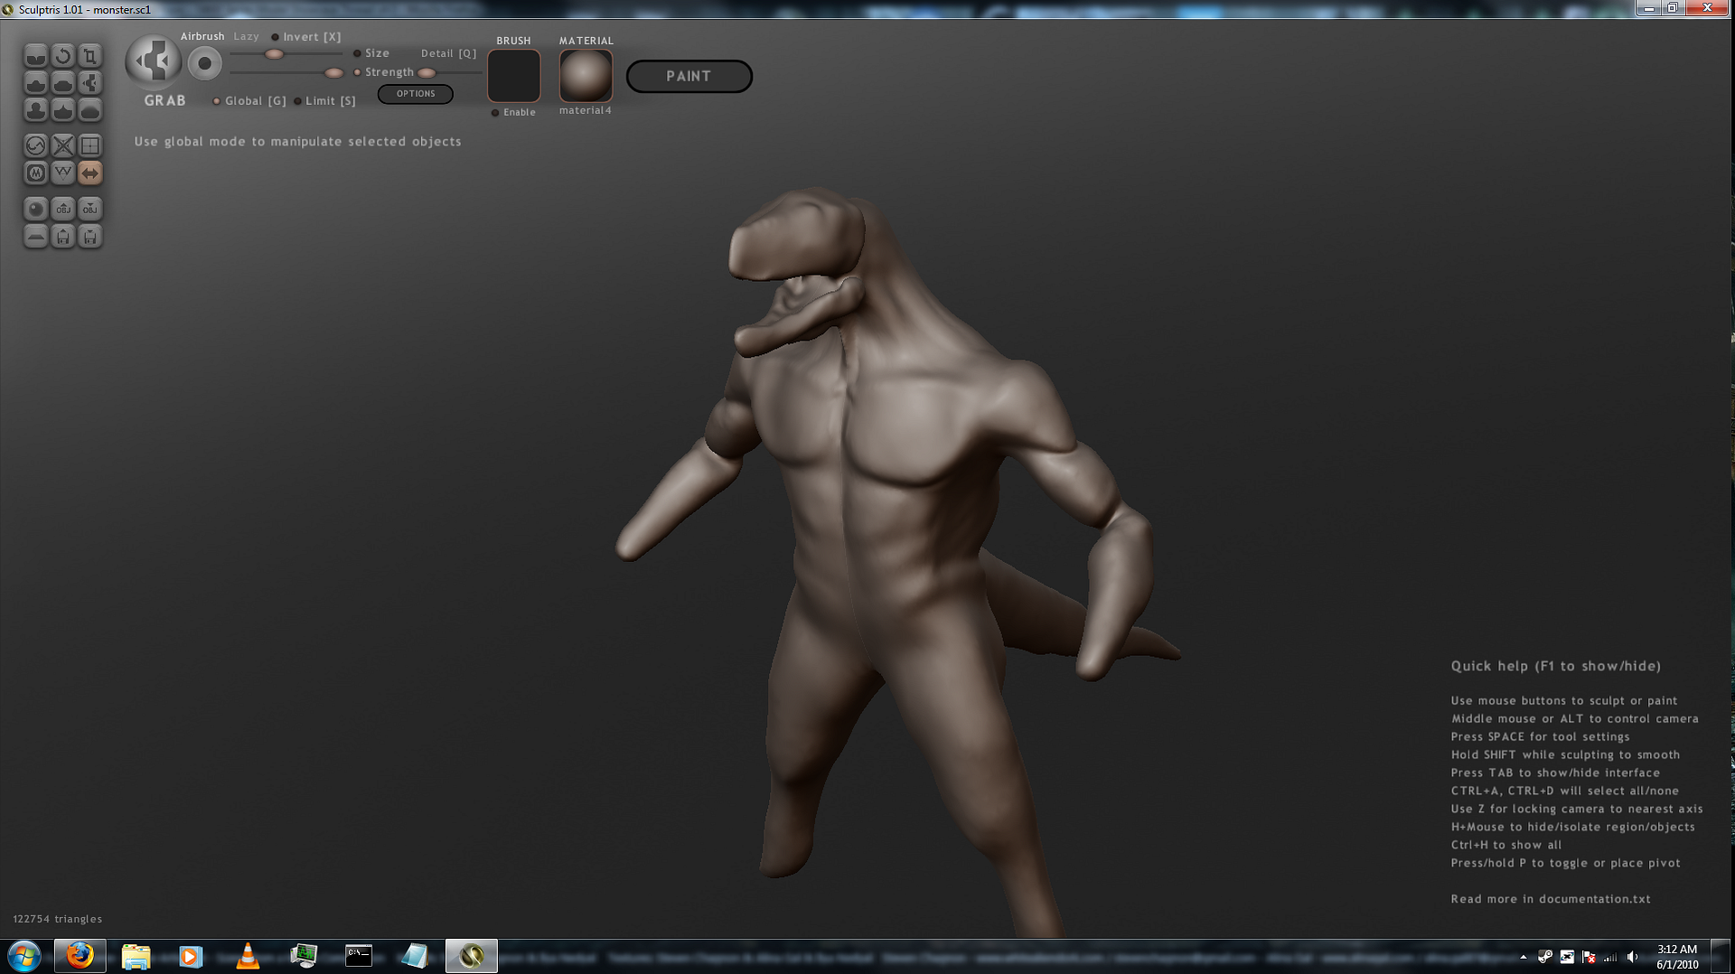The image size is (1735, 974).
Task: Toggle the brush Enable option
Action: 513,113
